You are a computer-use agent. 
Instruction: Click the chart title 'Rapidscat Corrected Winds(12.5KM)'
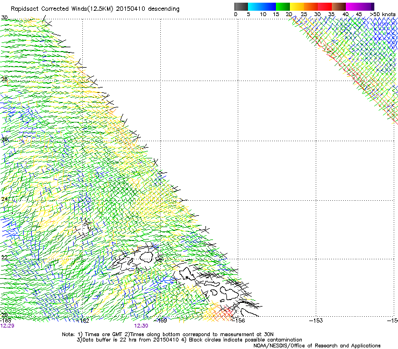[x=62, y=9]
